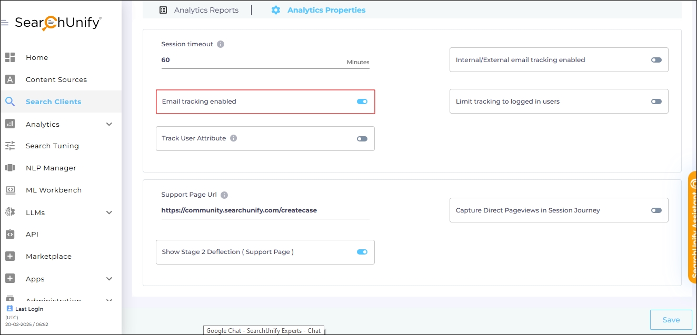Click the Marketplace plus icon
The width and height of the screenshot is (697, 335).
10,256
